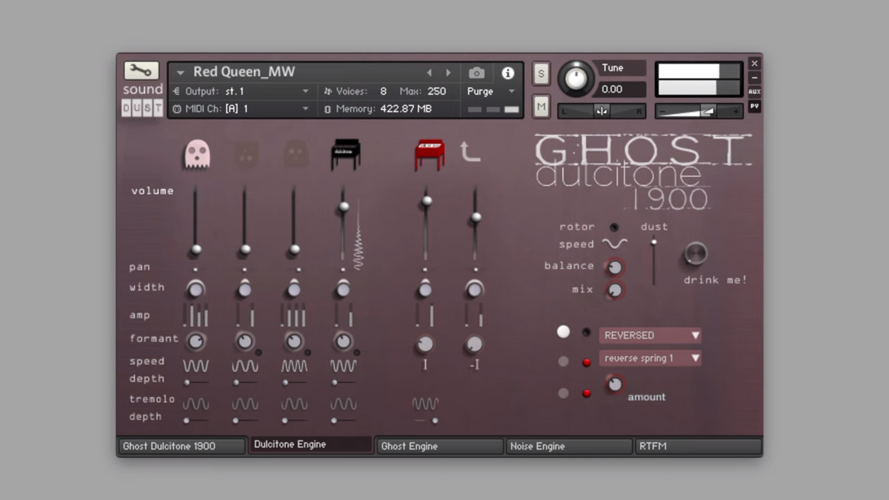Screen dimensions: 889x500
Task: Select the red dulcitone piano icon
Action: tap(429, 154)
